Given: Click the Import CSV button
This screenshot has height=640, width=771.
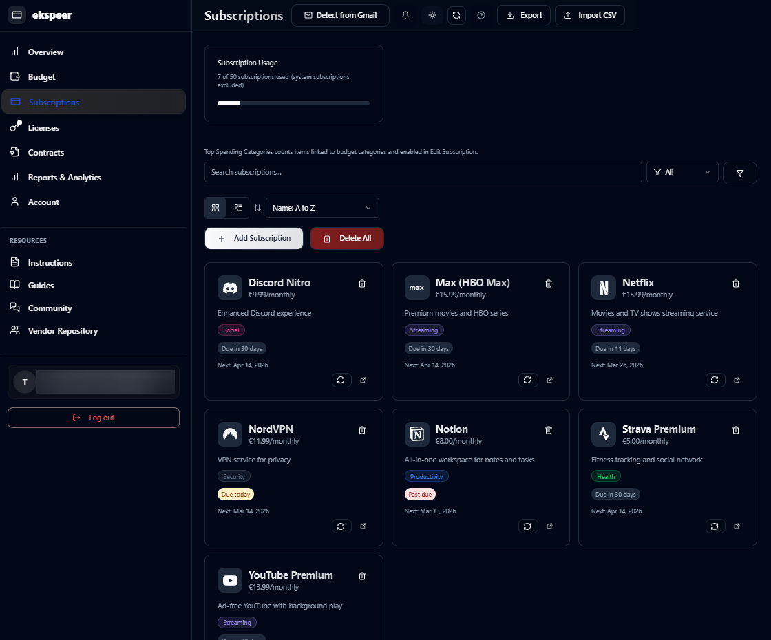Looking at the screenshot, I should pyautogui.click(x=589, y=15).
